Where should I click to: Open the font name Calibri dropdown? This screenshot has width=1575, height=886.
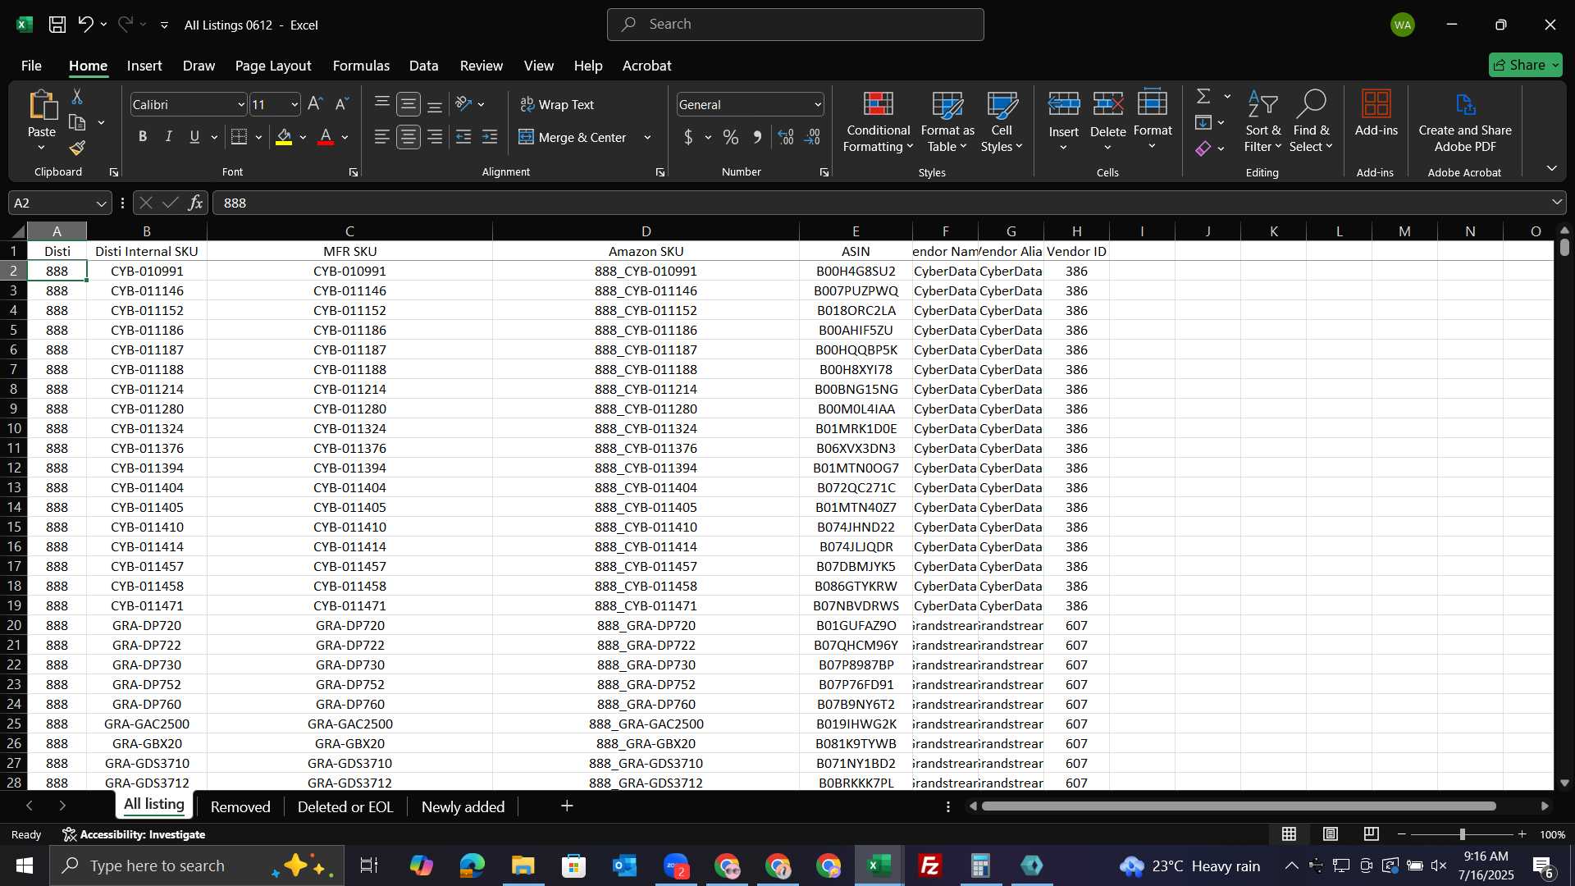[240, 104]
